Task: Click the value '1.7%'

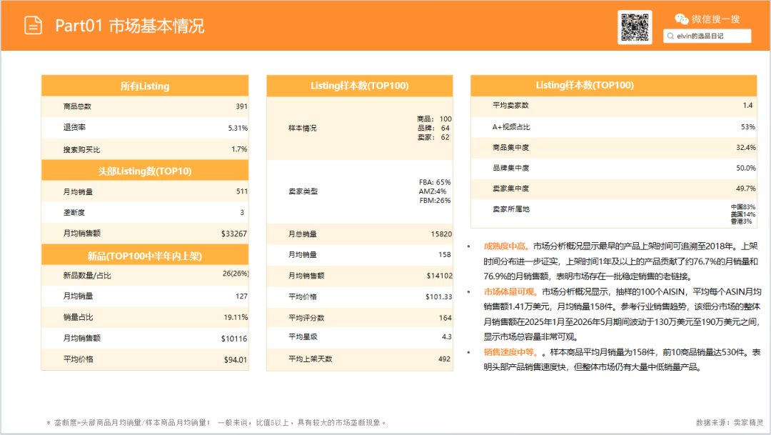Action: tap(239, 149)
